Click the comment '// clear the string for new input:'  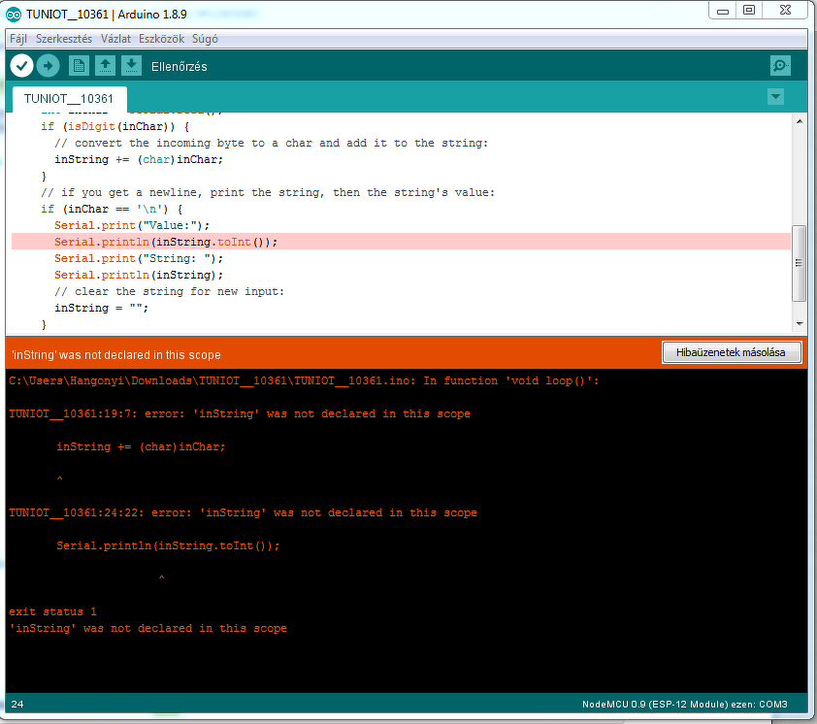[x=170, y=291]
